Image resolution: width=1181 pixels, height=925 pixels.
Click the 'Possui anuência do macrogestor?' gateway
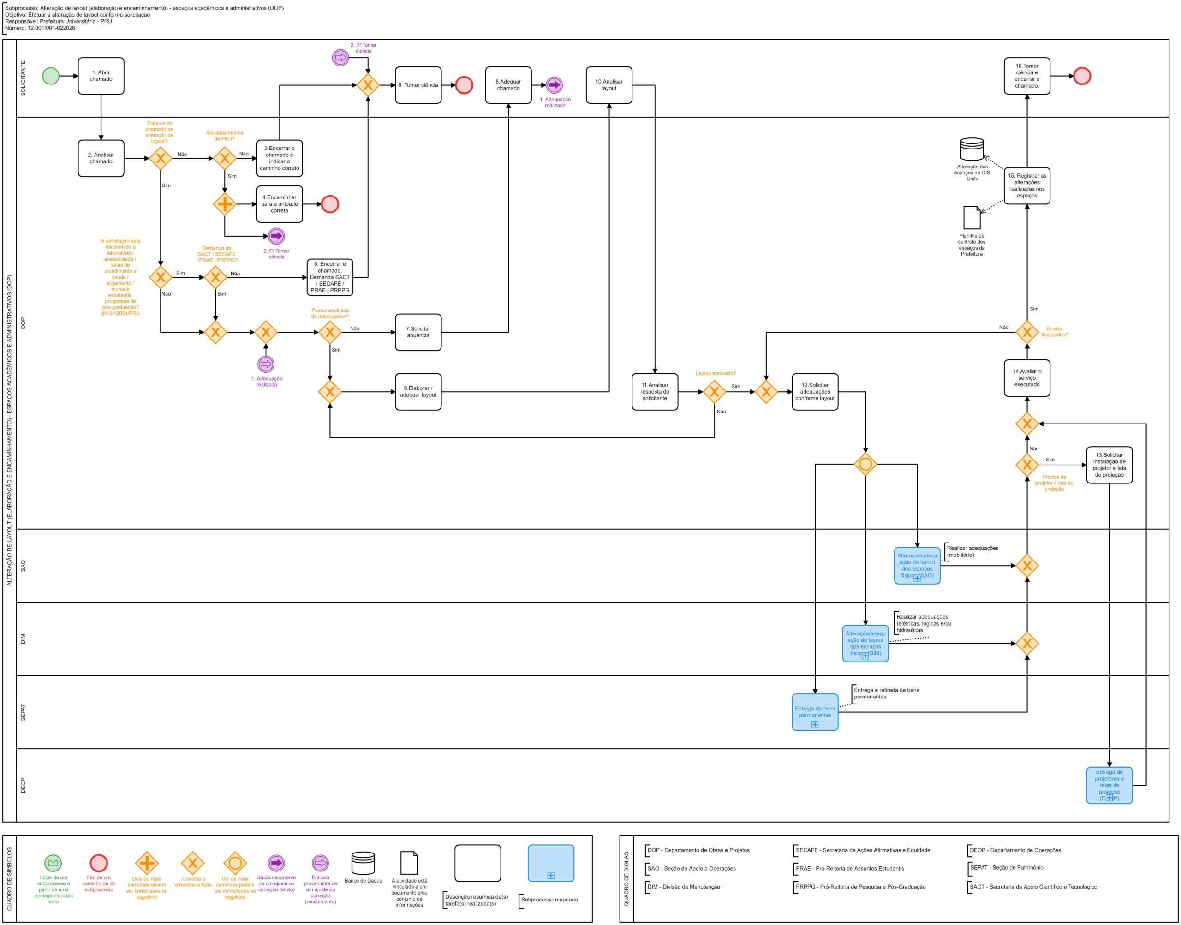pyautogui.click(x=330, y=332)
